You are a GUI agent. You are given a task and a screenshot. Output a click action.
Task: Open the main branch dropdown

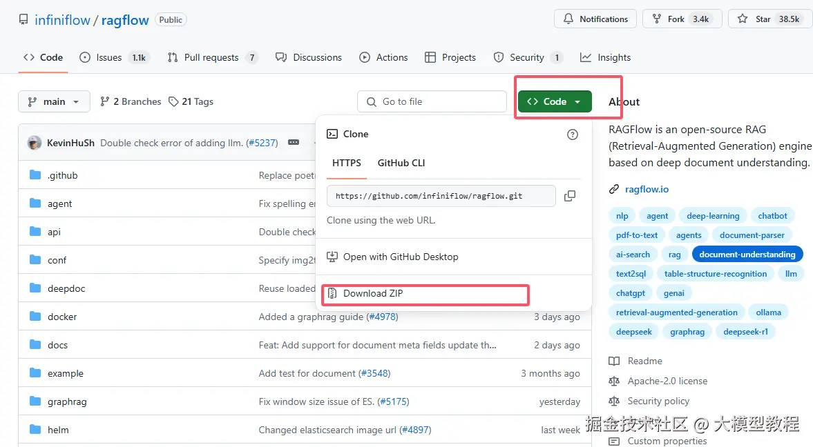pos(54,101)
